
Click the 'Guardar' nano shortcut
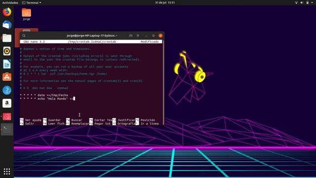pyautogui.click(x=52, y=120)
